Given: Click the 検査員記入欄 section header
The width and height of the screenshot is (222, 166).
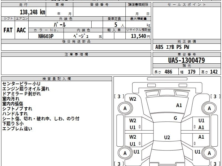Looking at the screenshot, I should (57, 79).
